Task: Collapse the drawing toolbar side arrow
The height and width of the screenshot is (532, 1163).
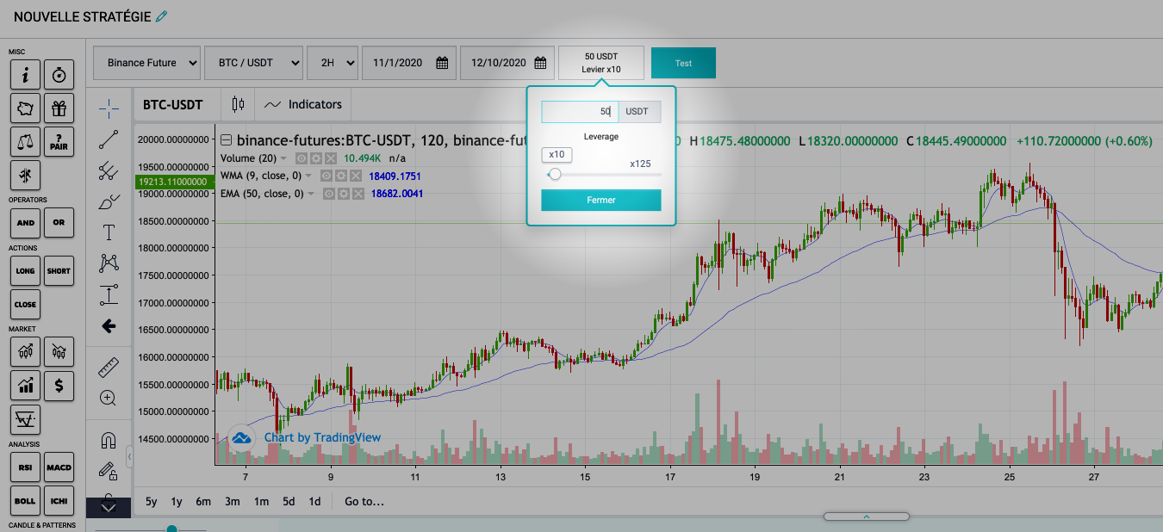Action: [129, 456]
